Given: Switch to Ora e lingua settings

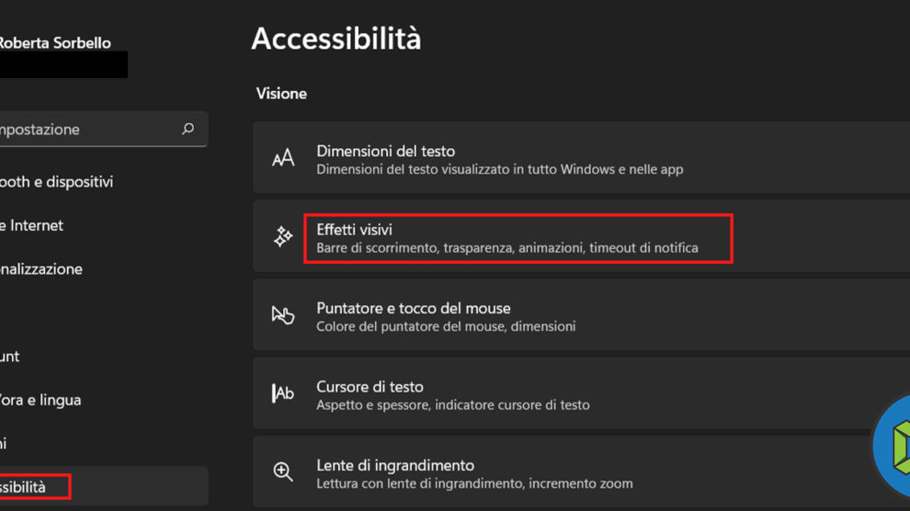Looking at the screenshot, I should [41, 400].
